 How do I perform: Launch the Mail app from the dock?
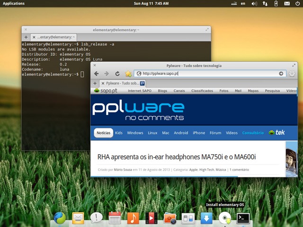coord(78,218)
